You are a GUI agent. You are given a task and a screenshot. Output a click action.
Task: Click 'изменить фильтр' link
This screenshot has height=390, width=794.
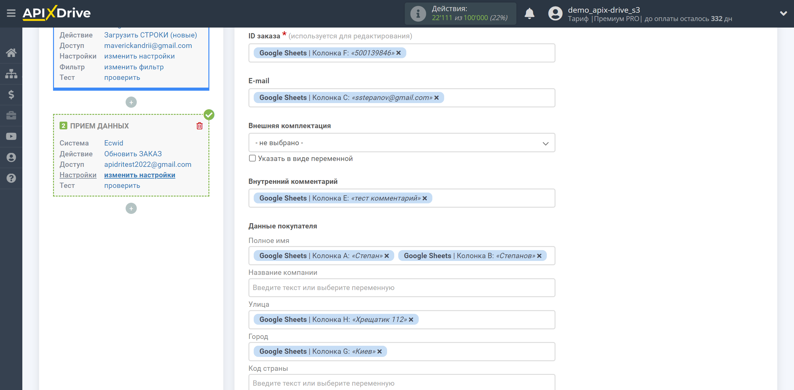(134, 67)
